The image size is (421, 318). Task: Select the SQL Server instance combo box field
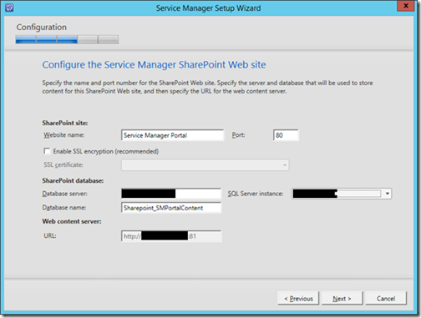click(x=342, y=194)
